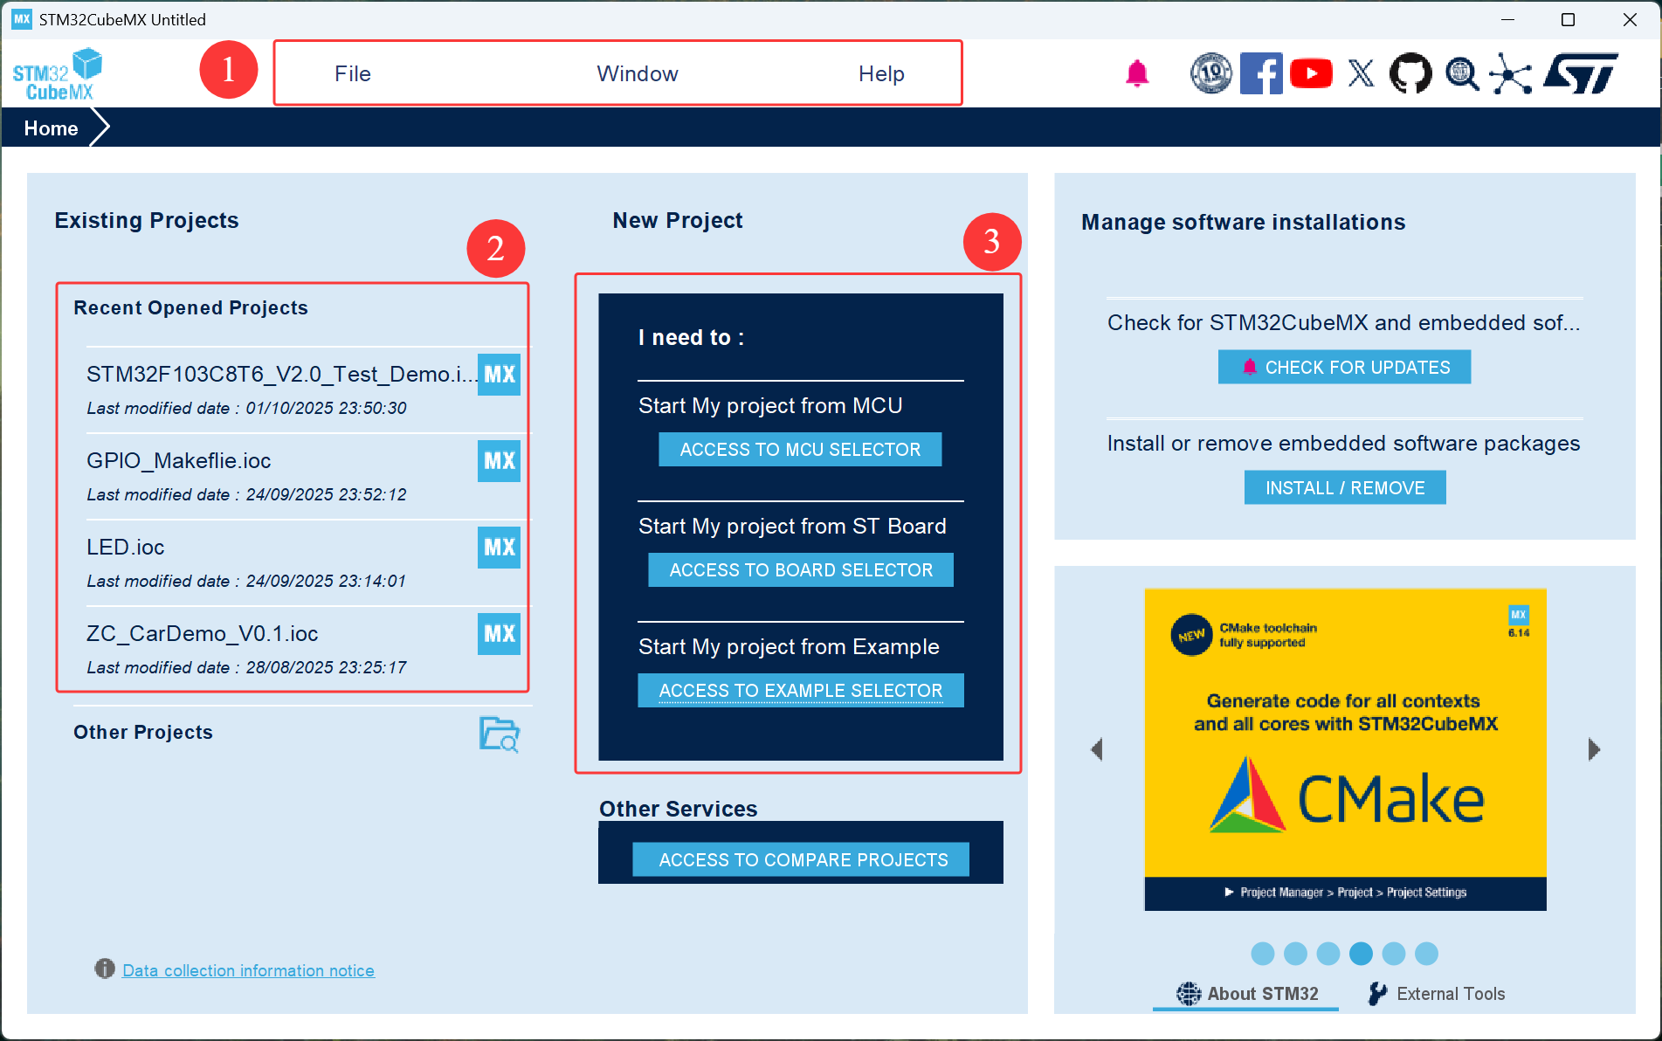Click ACCESS TO BOARD SELECTOR button

click(x=801, y=570)
